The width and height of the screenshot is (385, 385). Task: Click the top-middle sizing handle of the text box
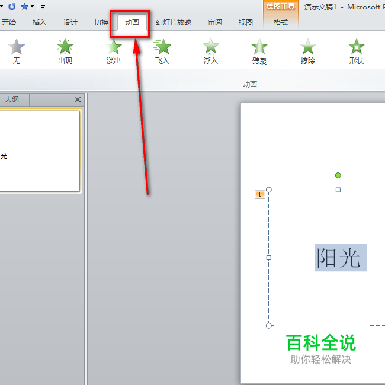[338, 190]
